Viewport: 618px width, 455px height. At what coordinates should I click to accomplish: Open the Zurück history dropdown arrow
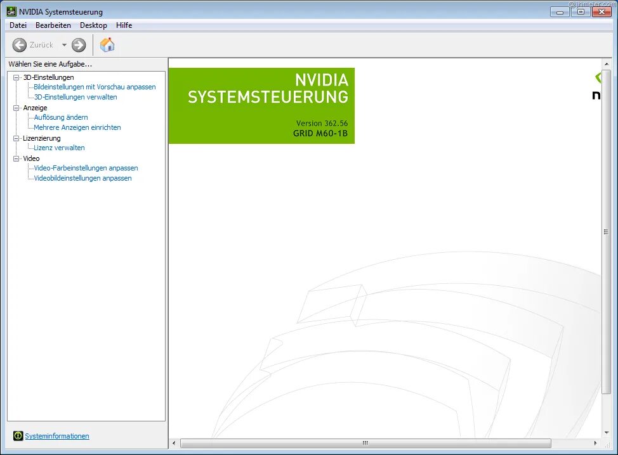click(64, 45)
